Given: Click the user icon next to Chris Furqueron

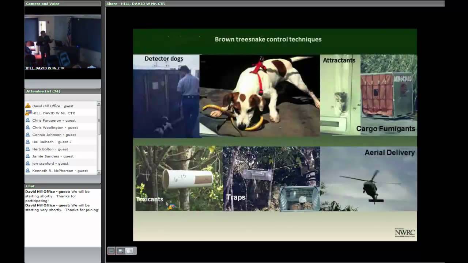Looking at the screenshot, I should click(x=28, y=120).
